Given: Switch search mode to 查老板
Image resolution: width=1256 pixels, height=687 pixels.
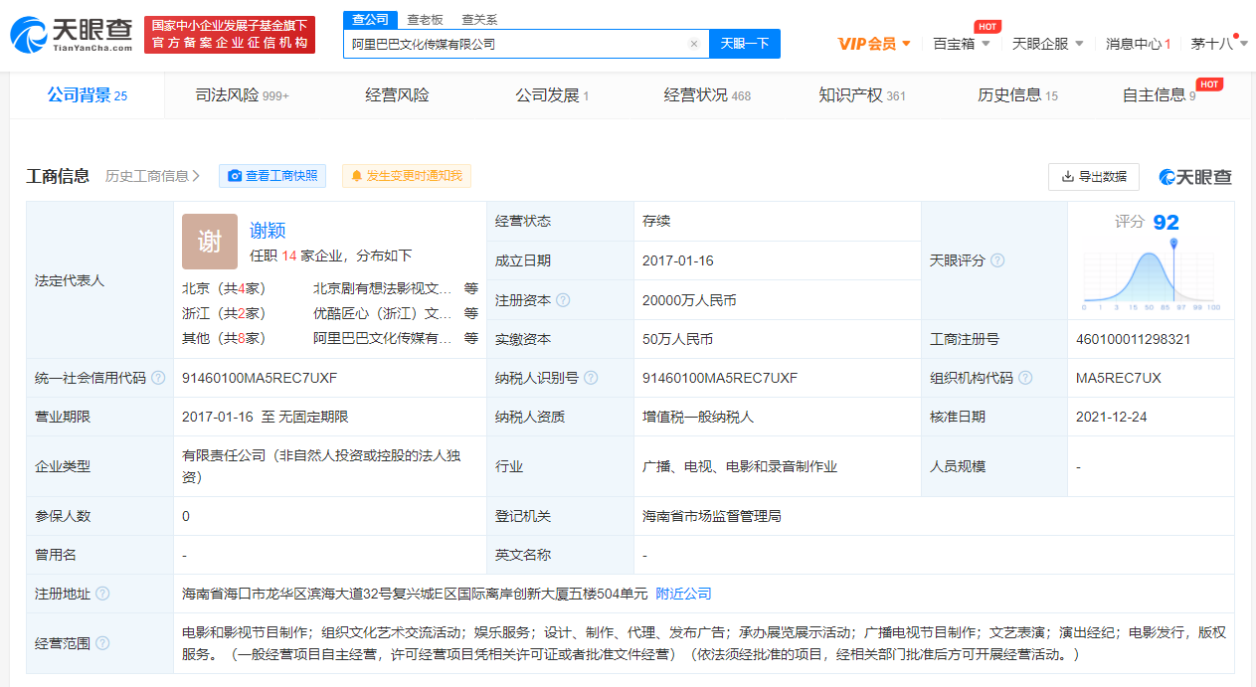Looking at the screenshot, I should pos(425,20).
